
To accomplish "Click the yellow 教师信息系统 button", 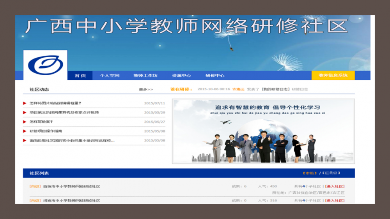I will pyautogui.click(x=333, y=76).
